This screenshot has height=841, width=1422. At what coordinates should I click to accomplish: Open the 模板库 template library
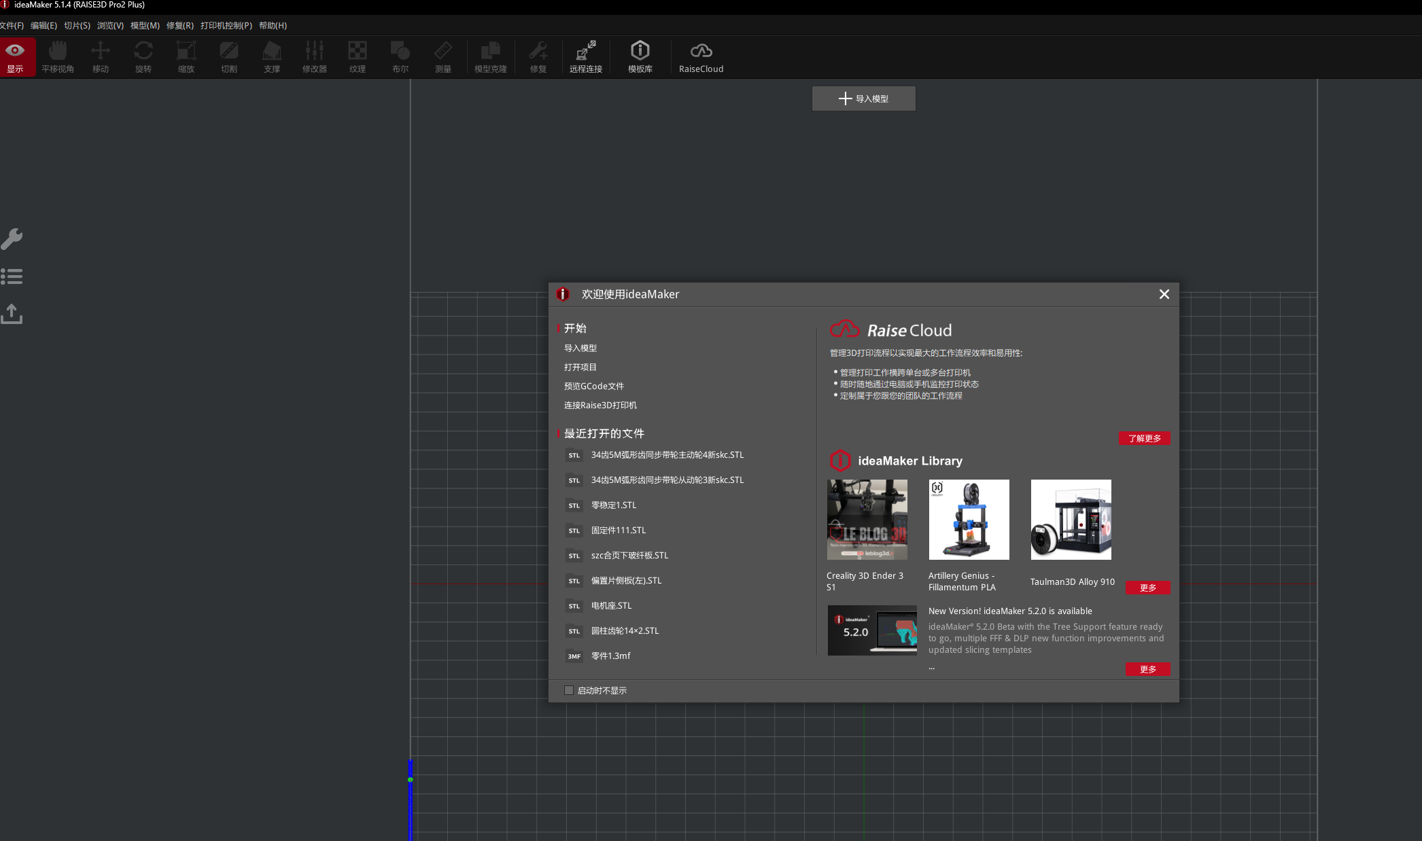point(640,57)
